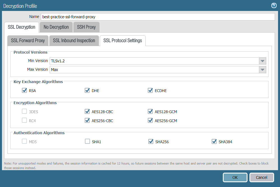Select the SSL Forward Proxy sub-tab
The image size is (280, 187).
pos(28,41)
